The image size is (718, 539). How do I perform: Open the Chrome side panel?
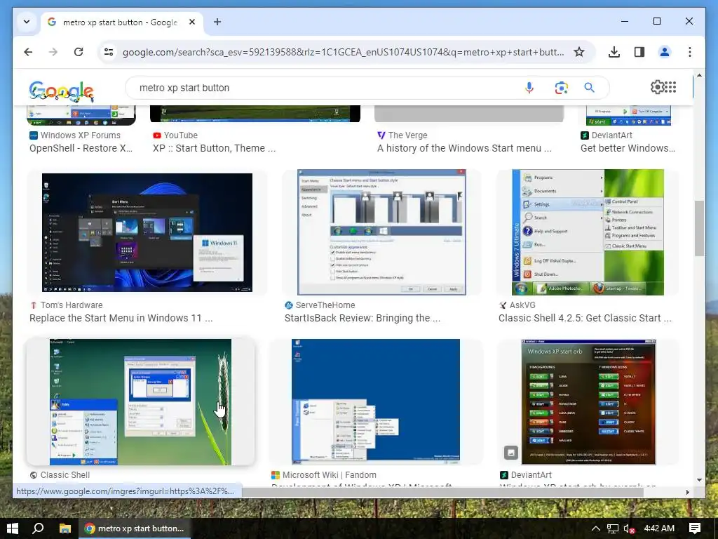(x=639, y=52)
